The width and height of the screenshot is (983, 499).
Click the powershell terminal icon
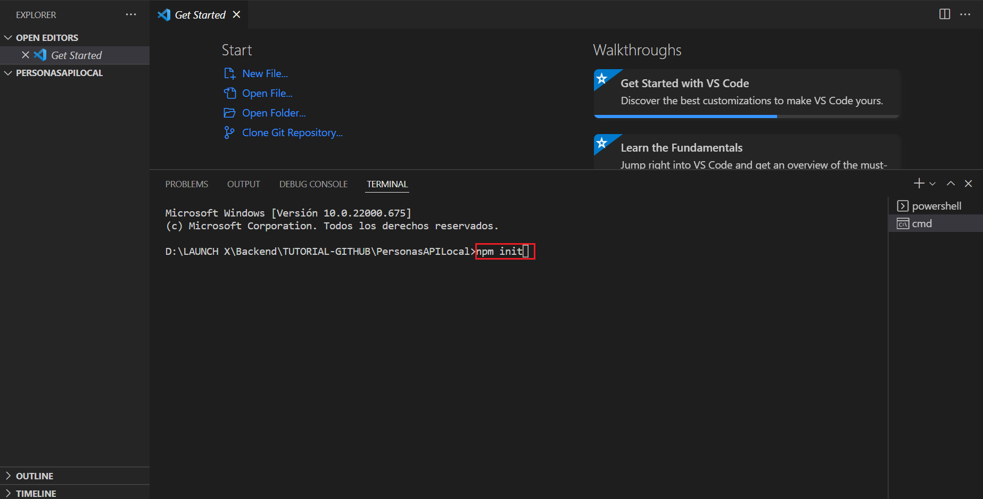pyautogui.click(x=903, y=206)
